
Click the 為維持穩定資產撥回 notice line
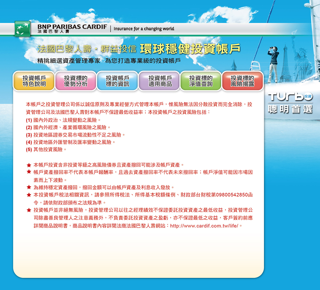pyautogui.click(x=100, y=187)
